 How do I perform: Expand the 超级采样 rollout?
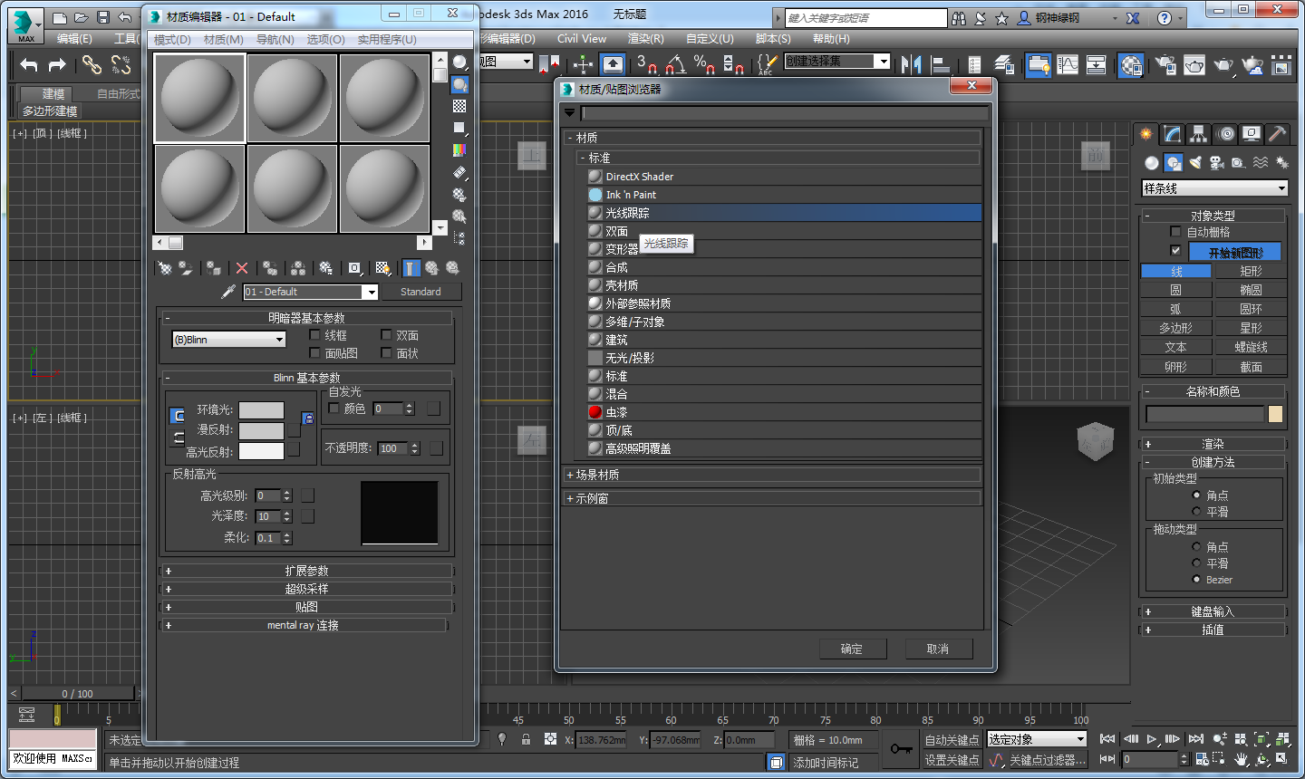click(x=306, y=589)
